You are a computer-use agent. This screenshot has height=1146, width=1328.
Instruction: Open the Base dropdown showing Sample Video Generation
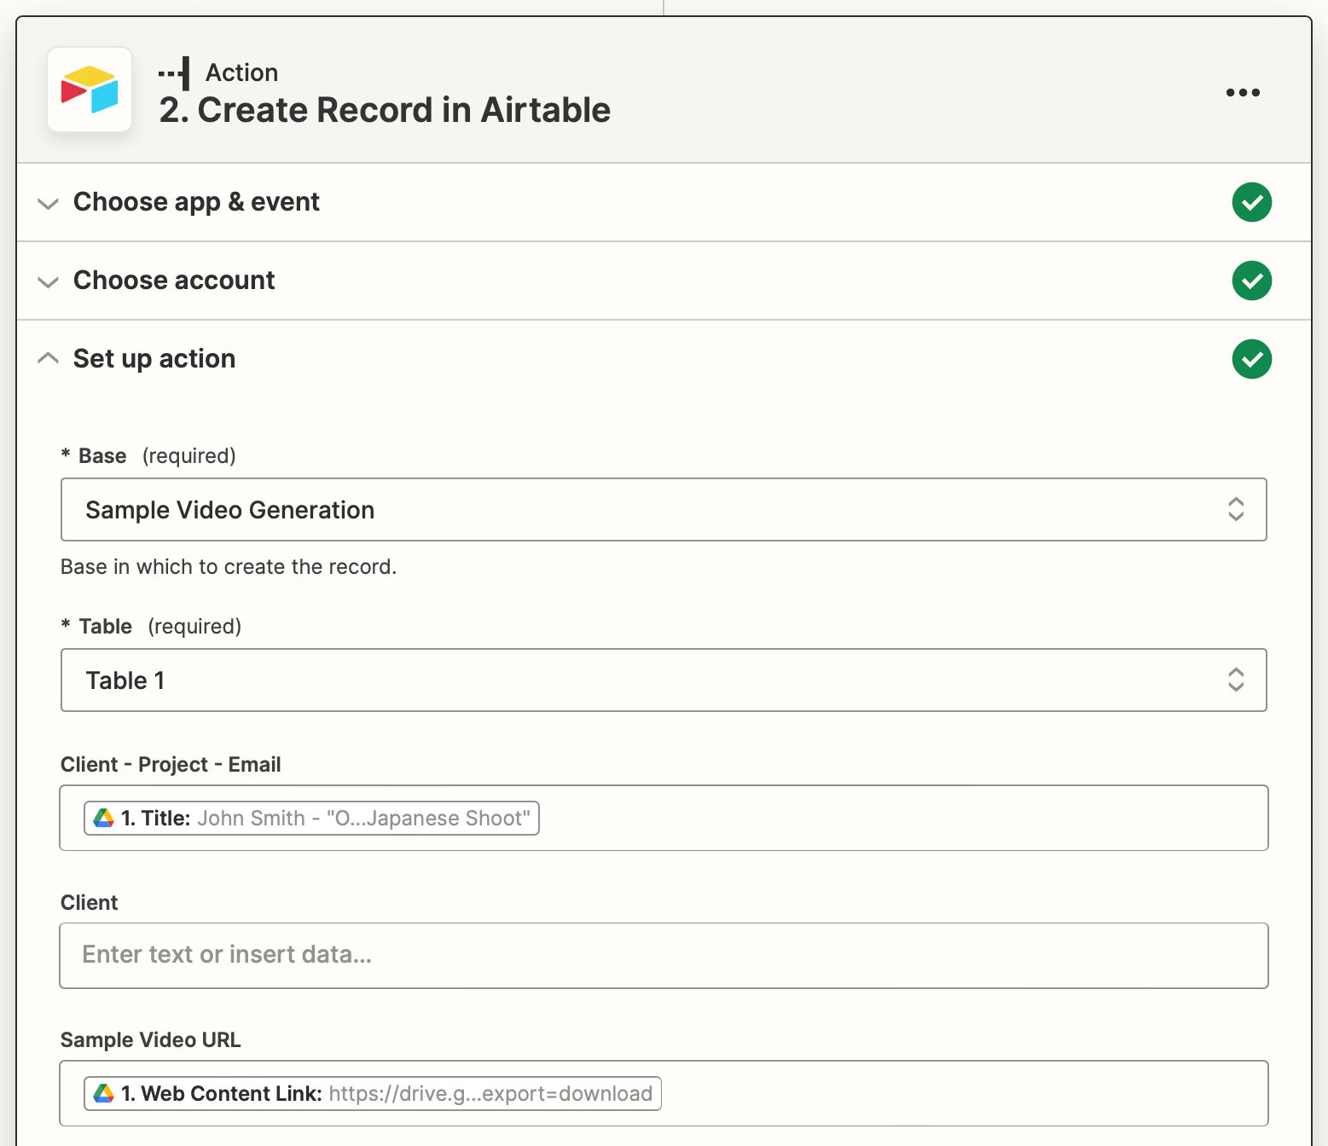point(664,510)
